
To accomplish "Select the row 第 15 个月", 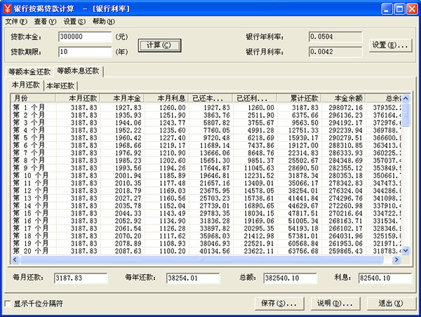I will click(x=206, y=213).
